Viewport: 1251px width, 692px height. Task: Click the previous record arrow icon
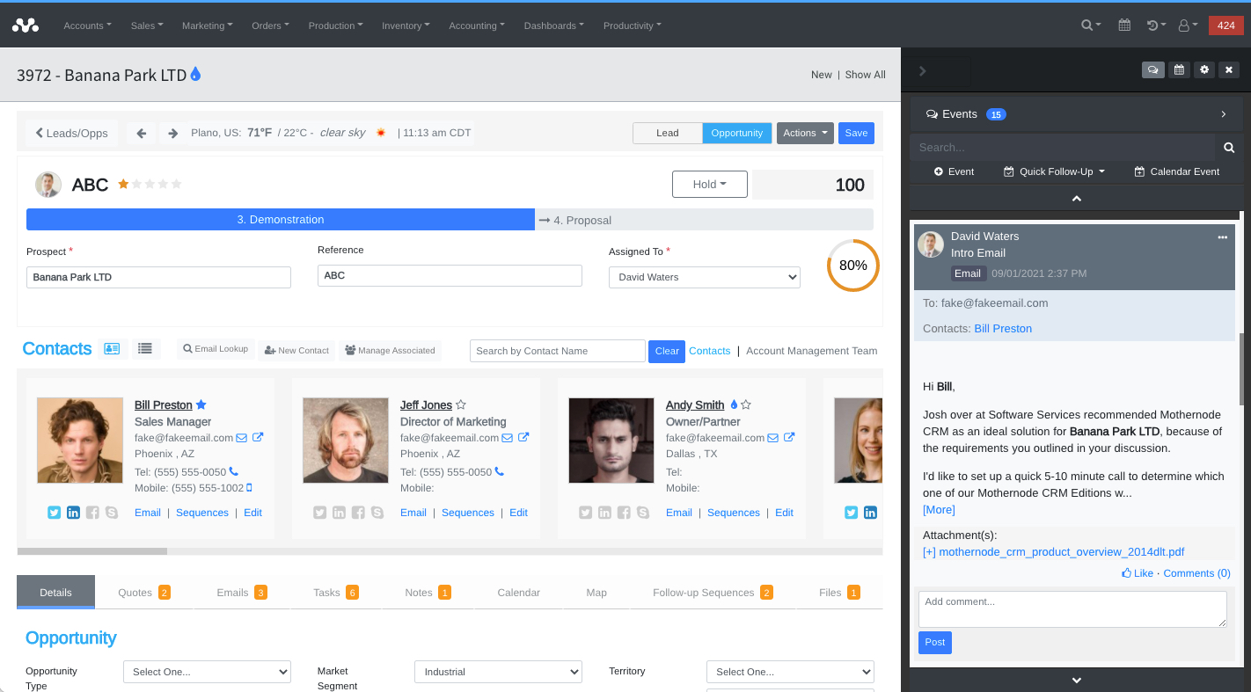[141, 133]
